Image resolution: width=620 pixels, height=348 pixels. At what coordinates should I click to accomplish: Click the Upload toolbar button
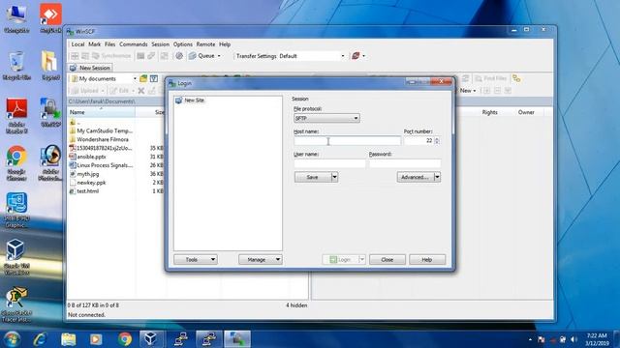point(87,91)
